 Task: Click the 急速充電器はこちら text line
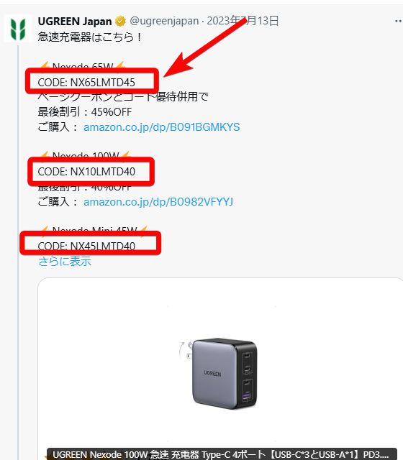click(x=90, y=37)
